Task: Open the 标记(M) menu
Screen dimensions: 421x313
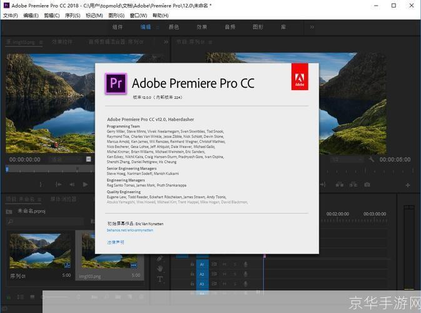Action: point(94,16)
